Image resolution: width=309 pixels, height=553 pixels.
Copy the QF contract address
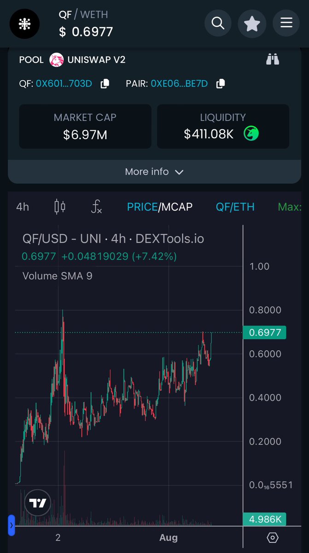coord(105,83)
